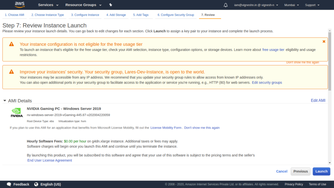This screenshot has width=334, height=188.
Task: Click Don't show me this again under warning
Action: [x=302, y=62]
